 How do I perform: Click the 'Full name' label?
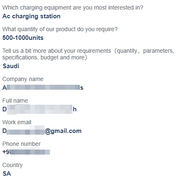(15, 101)
